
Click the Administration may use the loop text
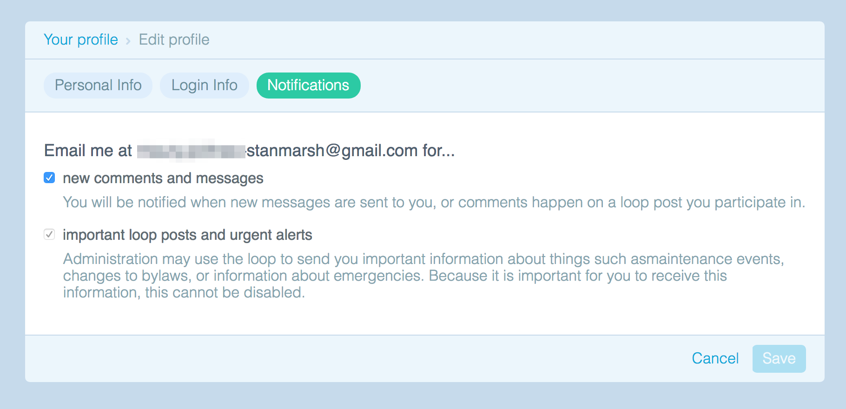pyautogui.click(x=418, y=275)
